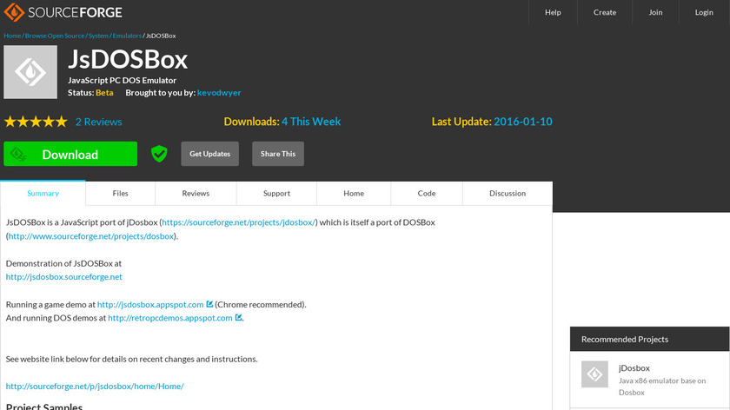Image resolution: width=730 pixels, height=410 pixels.
Task: Follow the sourceforge.net/projects/dosbox link
Action: pyautogui.click(x=90, y=236)
